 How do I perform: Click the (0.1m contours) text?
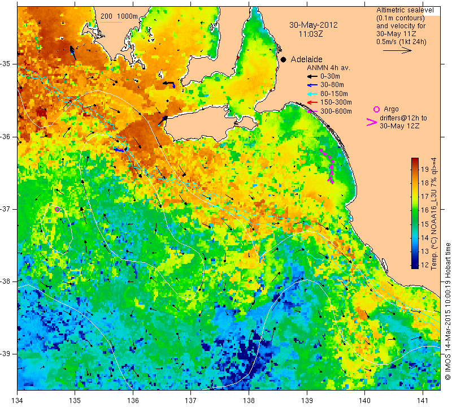pyautogui.click(x=401, y=18)
